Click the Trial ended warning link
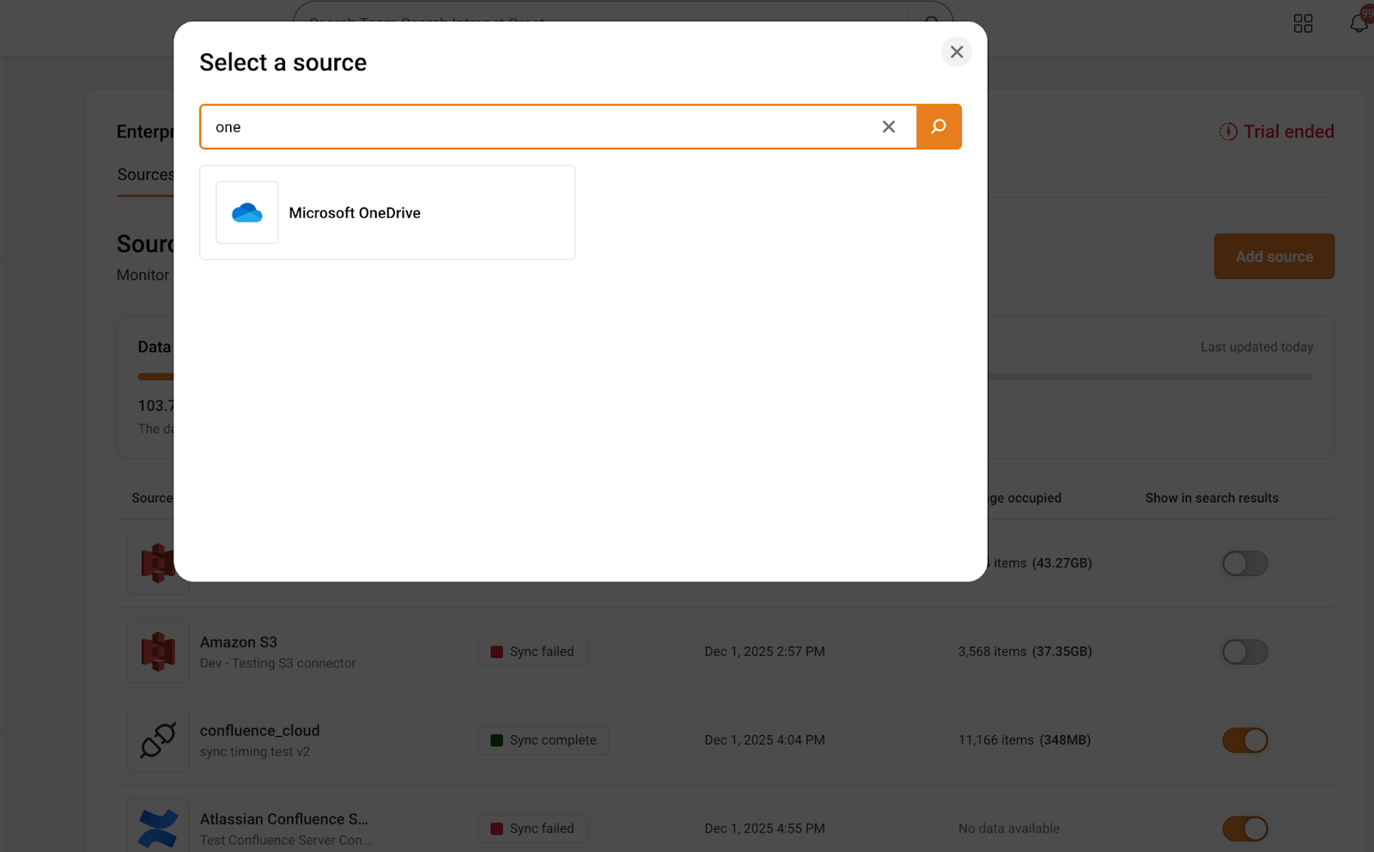The image size is (1374, 852). (1277, 131)
